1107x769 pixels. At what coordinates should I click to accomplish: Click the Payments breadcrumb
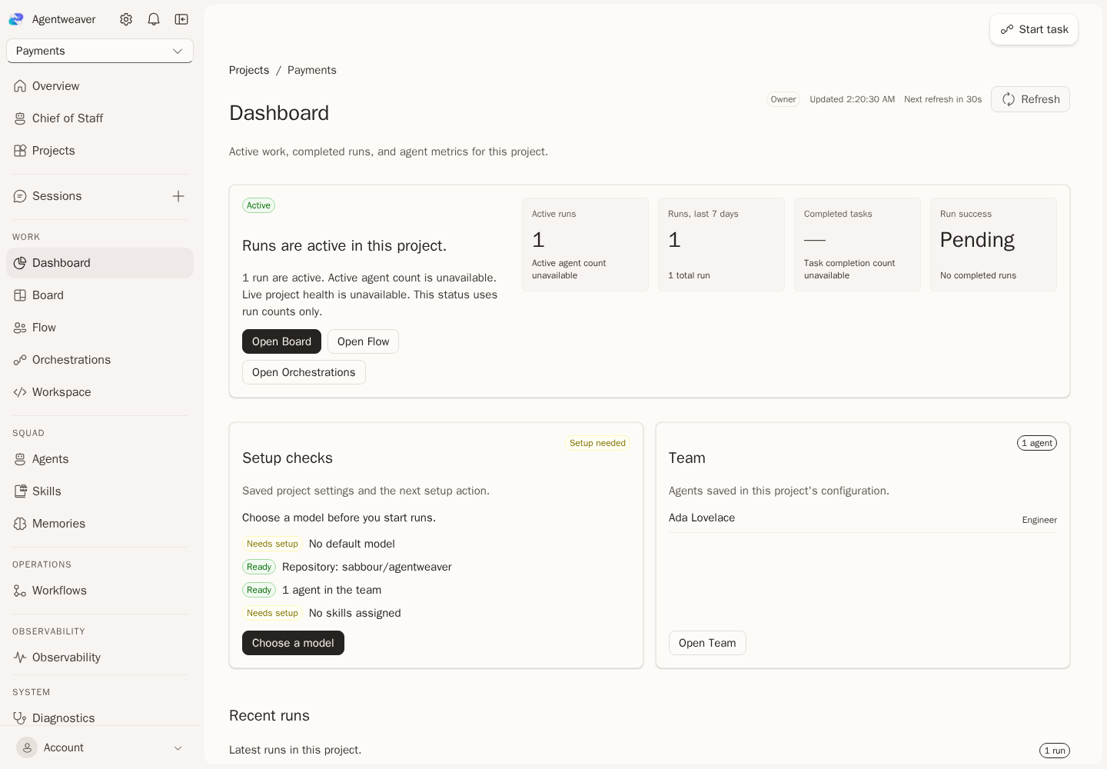pos(312,70)
